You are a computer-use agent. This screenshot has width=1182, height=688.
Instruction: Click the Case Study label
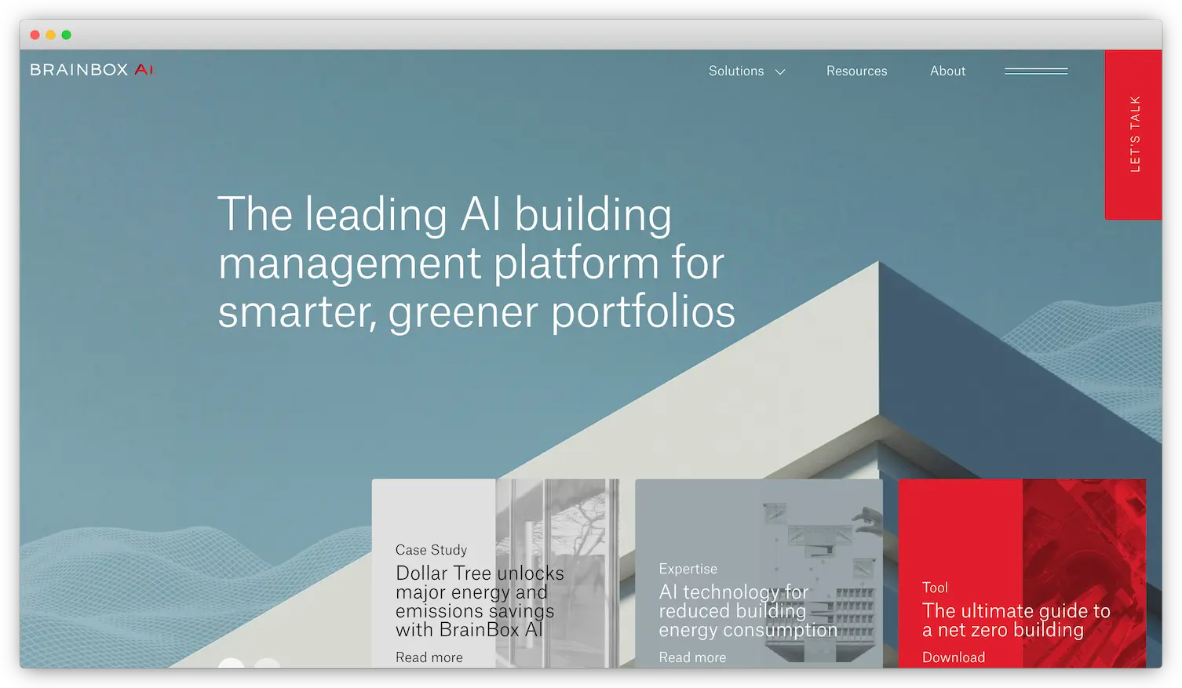pyautogui.click(x=431, y=550)
